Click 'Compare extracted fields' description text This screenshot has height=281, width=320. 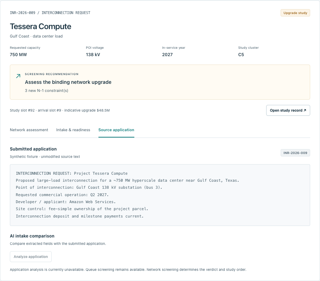58,244
